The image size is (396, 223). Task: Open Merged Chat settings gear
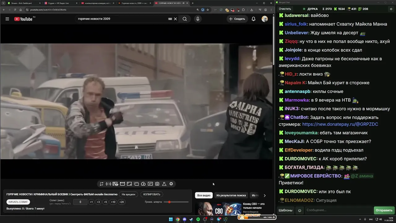[x=391, y=9]
